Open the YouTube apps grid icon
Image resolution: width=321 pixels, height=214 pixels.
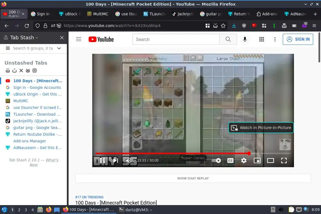pyautogui.click(x=262, y=39)
